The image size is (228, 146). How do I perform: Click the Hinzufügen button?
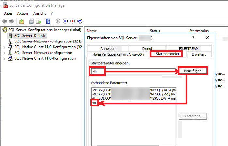coord(193,71)
